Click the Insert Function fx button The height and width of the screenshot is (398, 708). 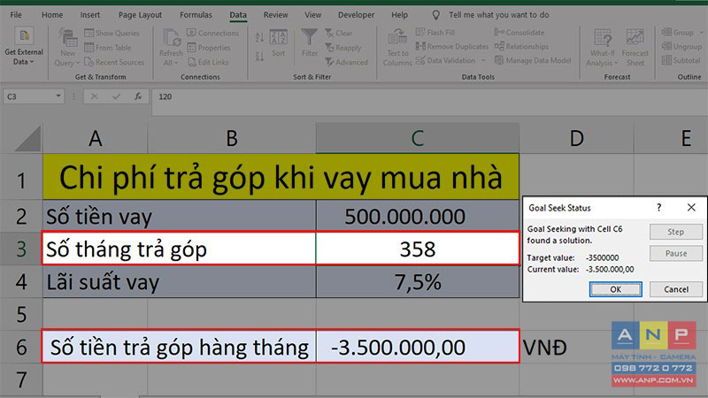[138, 96]
